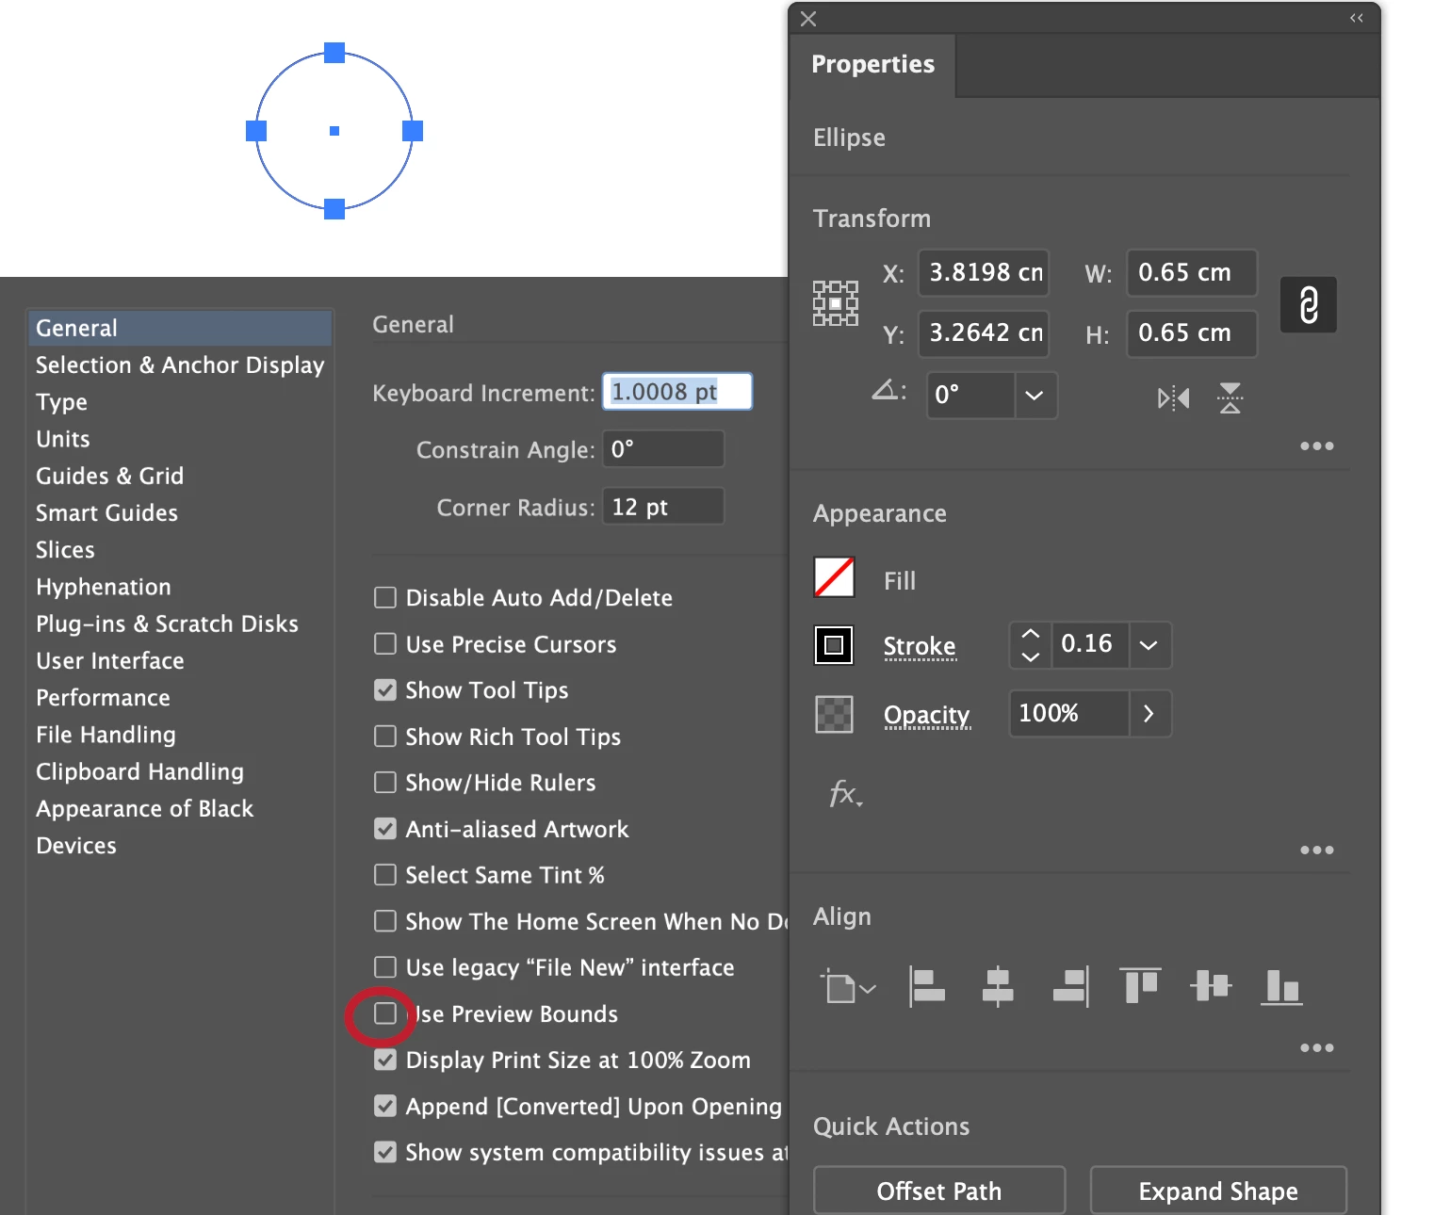Uncheck Show Tool Tips option

point(385,690)
